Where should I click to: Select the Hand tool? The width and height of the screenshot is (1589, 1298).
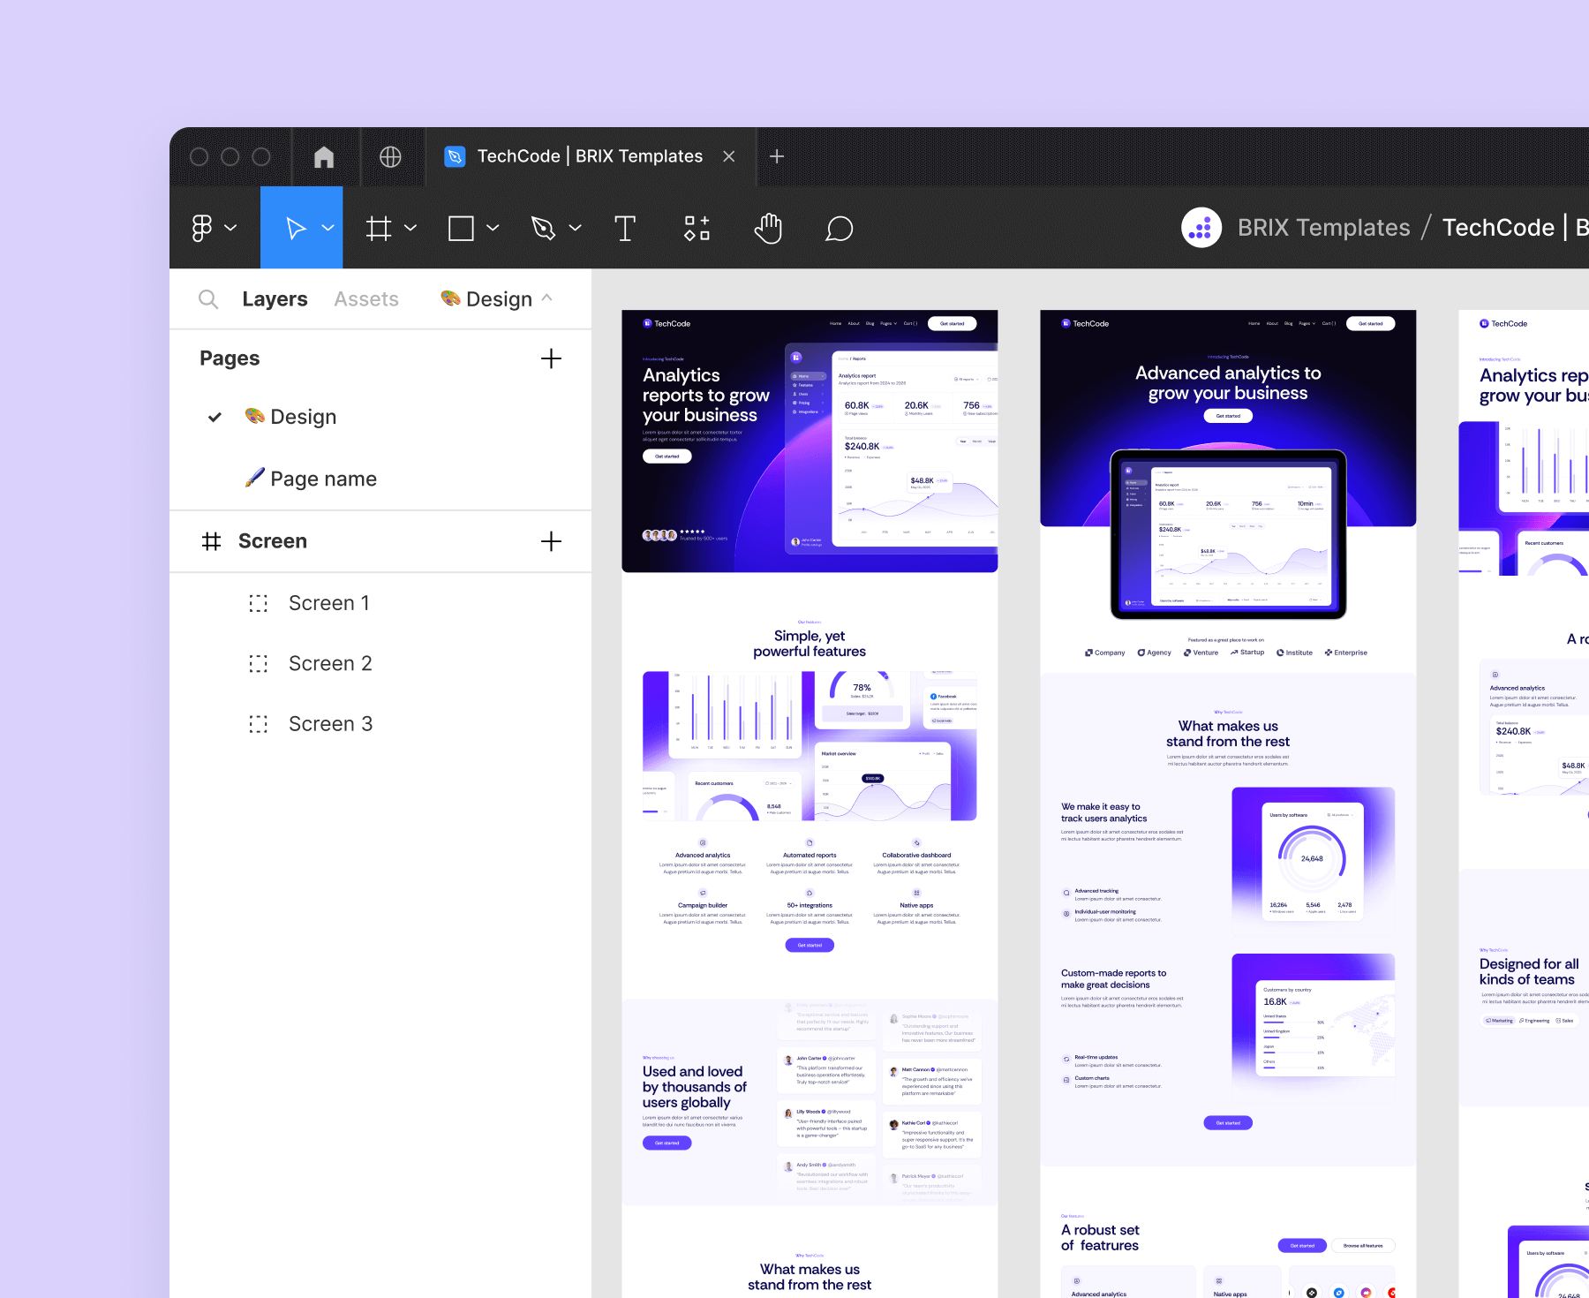pyautogui.click(x=768, y=227)
